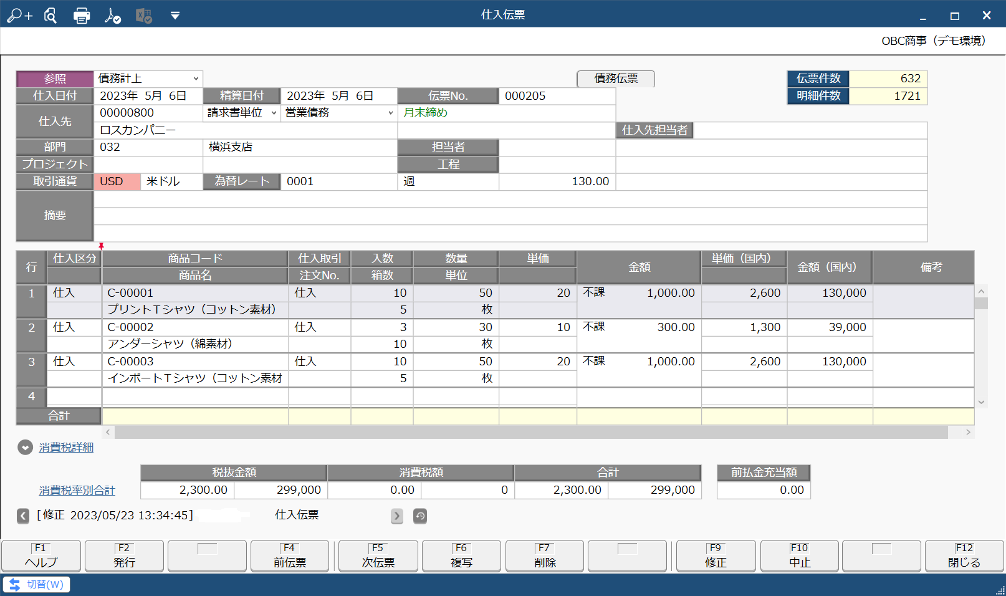
Task: Click the 部門 code field 032
Action: pos(148,147)
